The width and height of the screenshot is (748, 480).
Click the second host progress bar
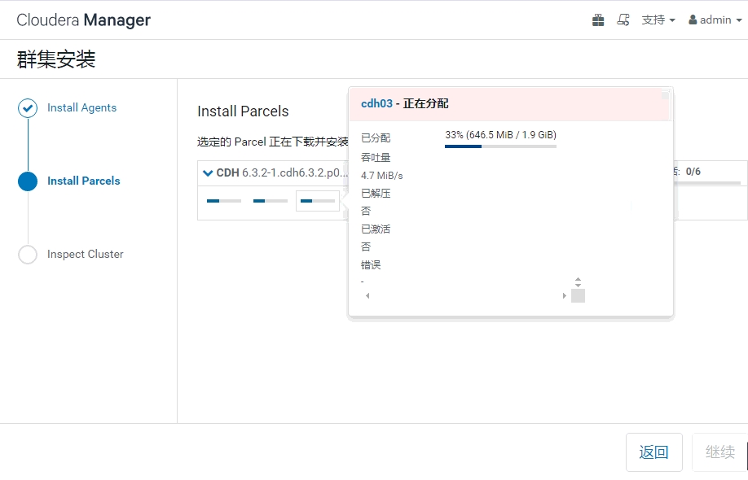coord(271,201)
